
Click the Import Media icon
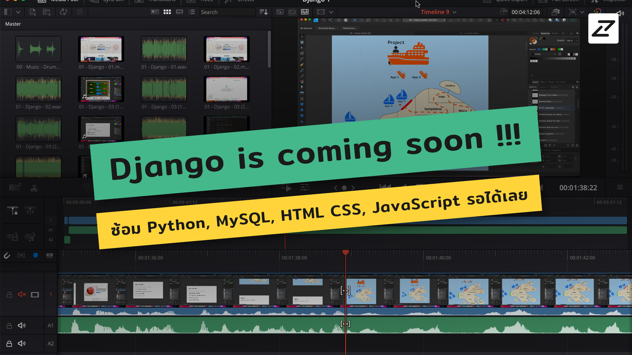click(33, 12)
